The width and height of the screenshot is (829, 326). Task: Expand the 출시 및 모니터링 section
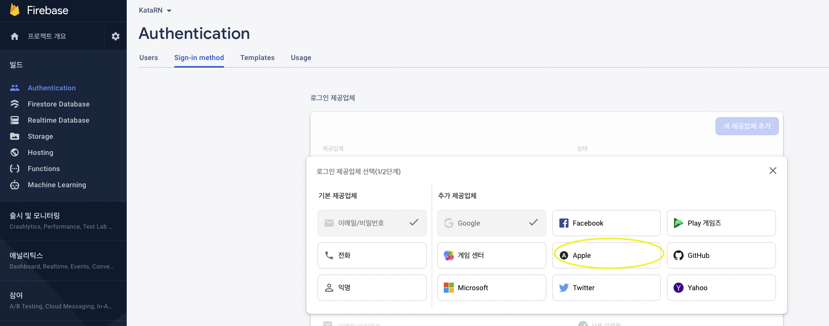(x=63, y=221)
